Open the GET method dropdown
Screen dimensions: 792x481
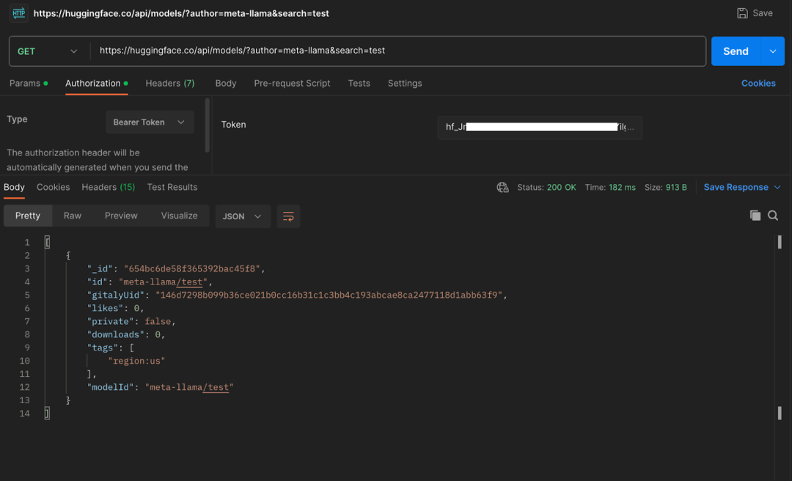[48, 51]
